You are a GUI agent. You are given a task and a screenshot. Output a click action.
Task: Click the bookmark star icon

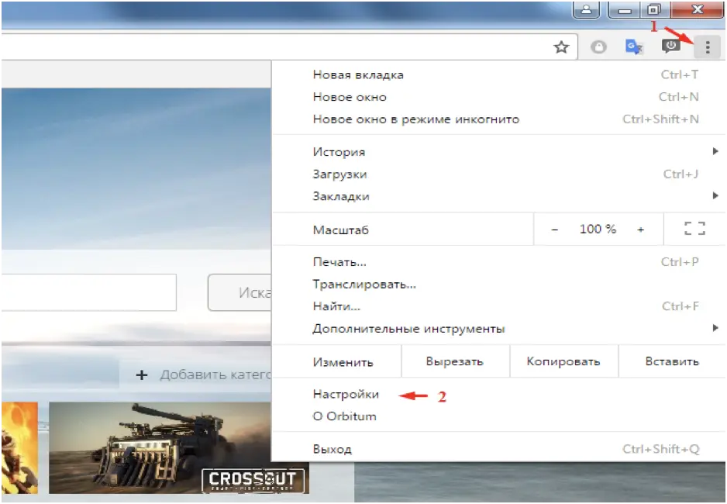coord(562,47)
